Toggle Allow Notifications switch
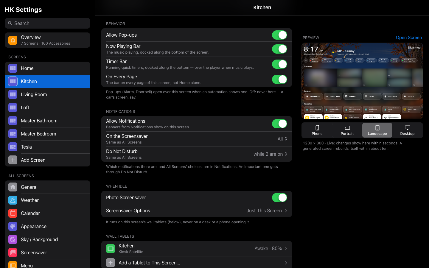Viewport: 429px width, 268px height. click(x=279, y=124)
